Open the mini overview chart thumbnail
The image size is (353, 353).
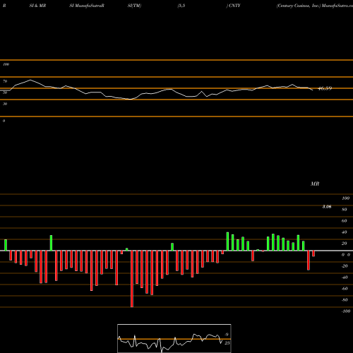pyautogui.click(x=174, y=338)
